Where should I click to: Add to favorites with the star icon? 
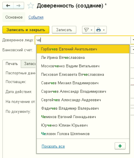coord(31,6)
